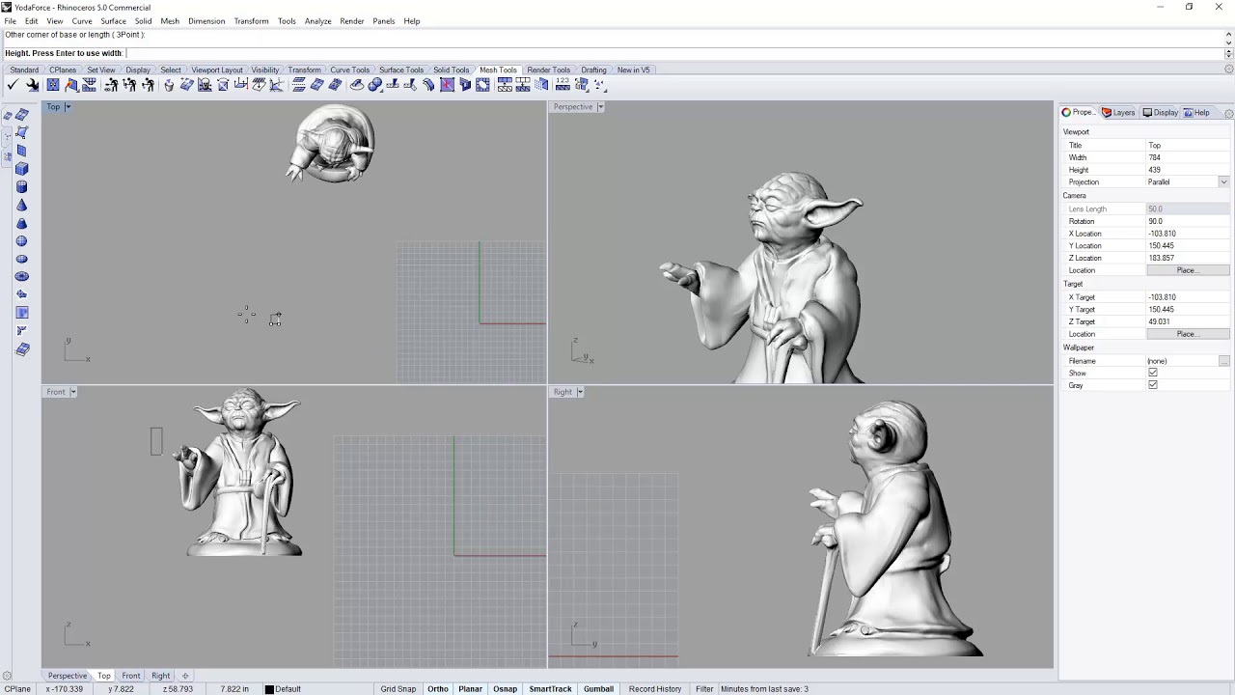This screenshot has height=695, width=1235.
Task: Open the Right viewport title dropdown arrow
Action: (580, 392)
